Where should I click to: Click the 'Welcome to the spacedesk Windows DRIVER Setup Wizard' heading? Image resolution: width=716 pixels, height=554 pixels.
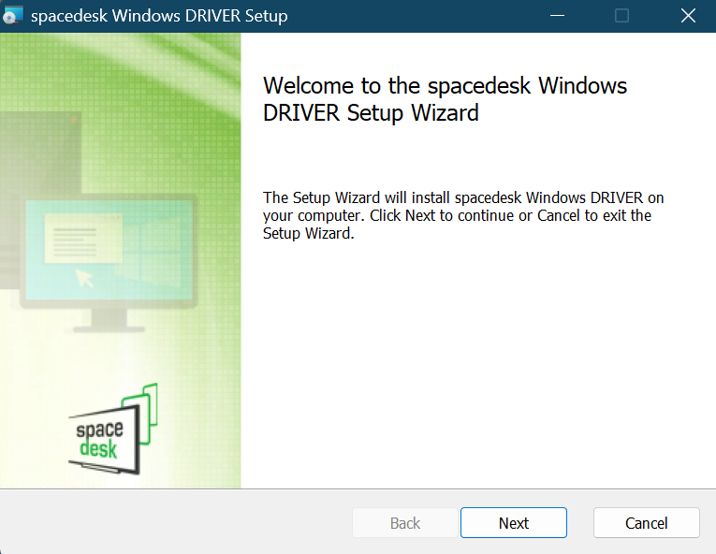(x=445, y=99)
